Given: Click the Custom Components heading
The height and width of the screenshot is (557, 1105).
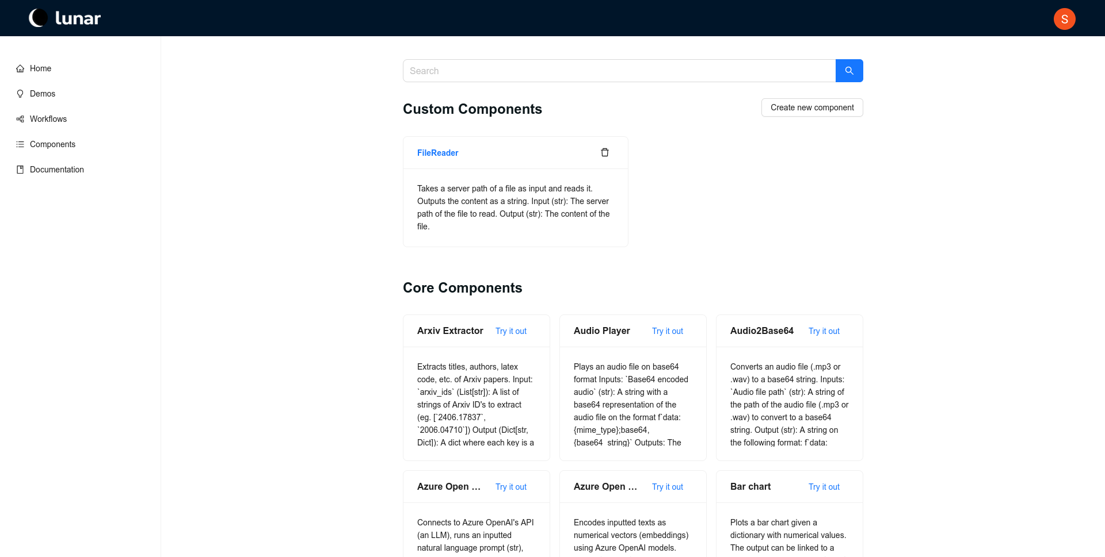Looking at the screenshot, I should 473,109.
